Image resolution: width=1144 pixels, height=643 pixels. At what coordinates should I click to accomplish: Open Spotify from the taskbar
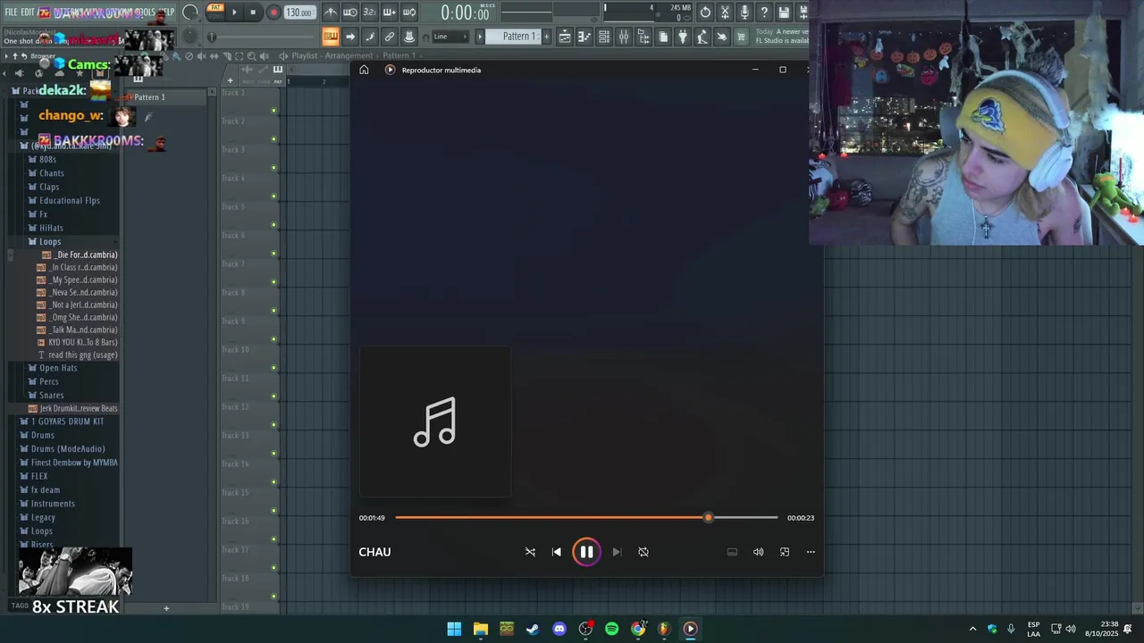click(x=611, y=629)
